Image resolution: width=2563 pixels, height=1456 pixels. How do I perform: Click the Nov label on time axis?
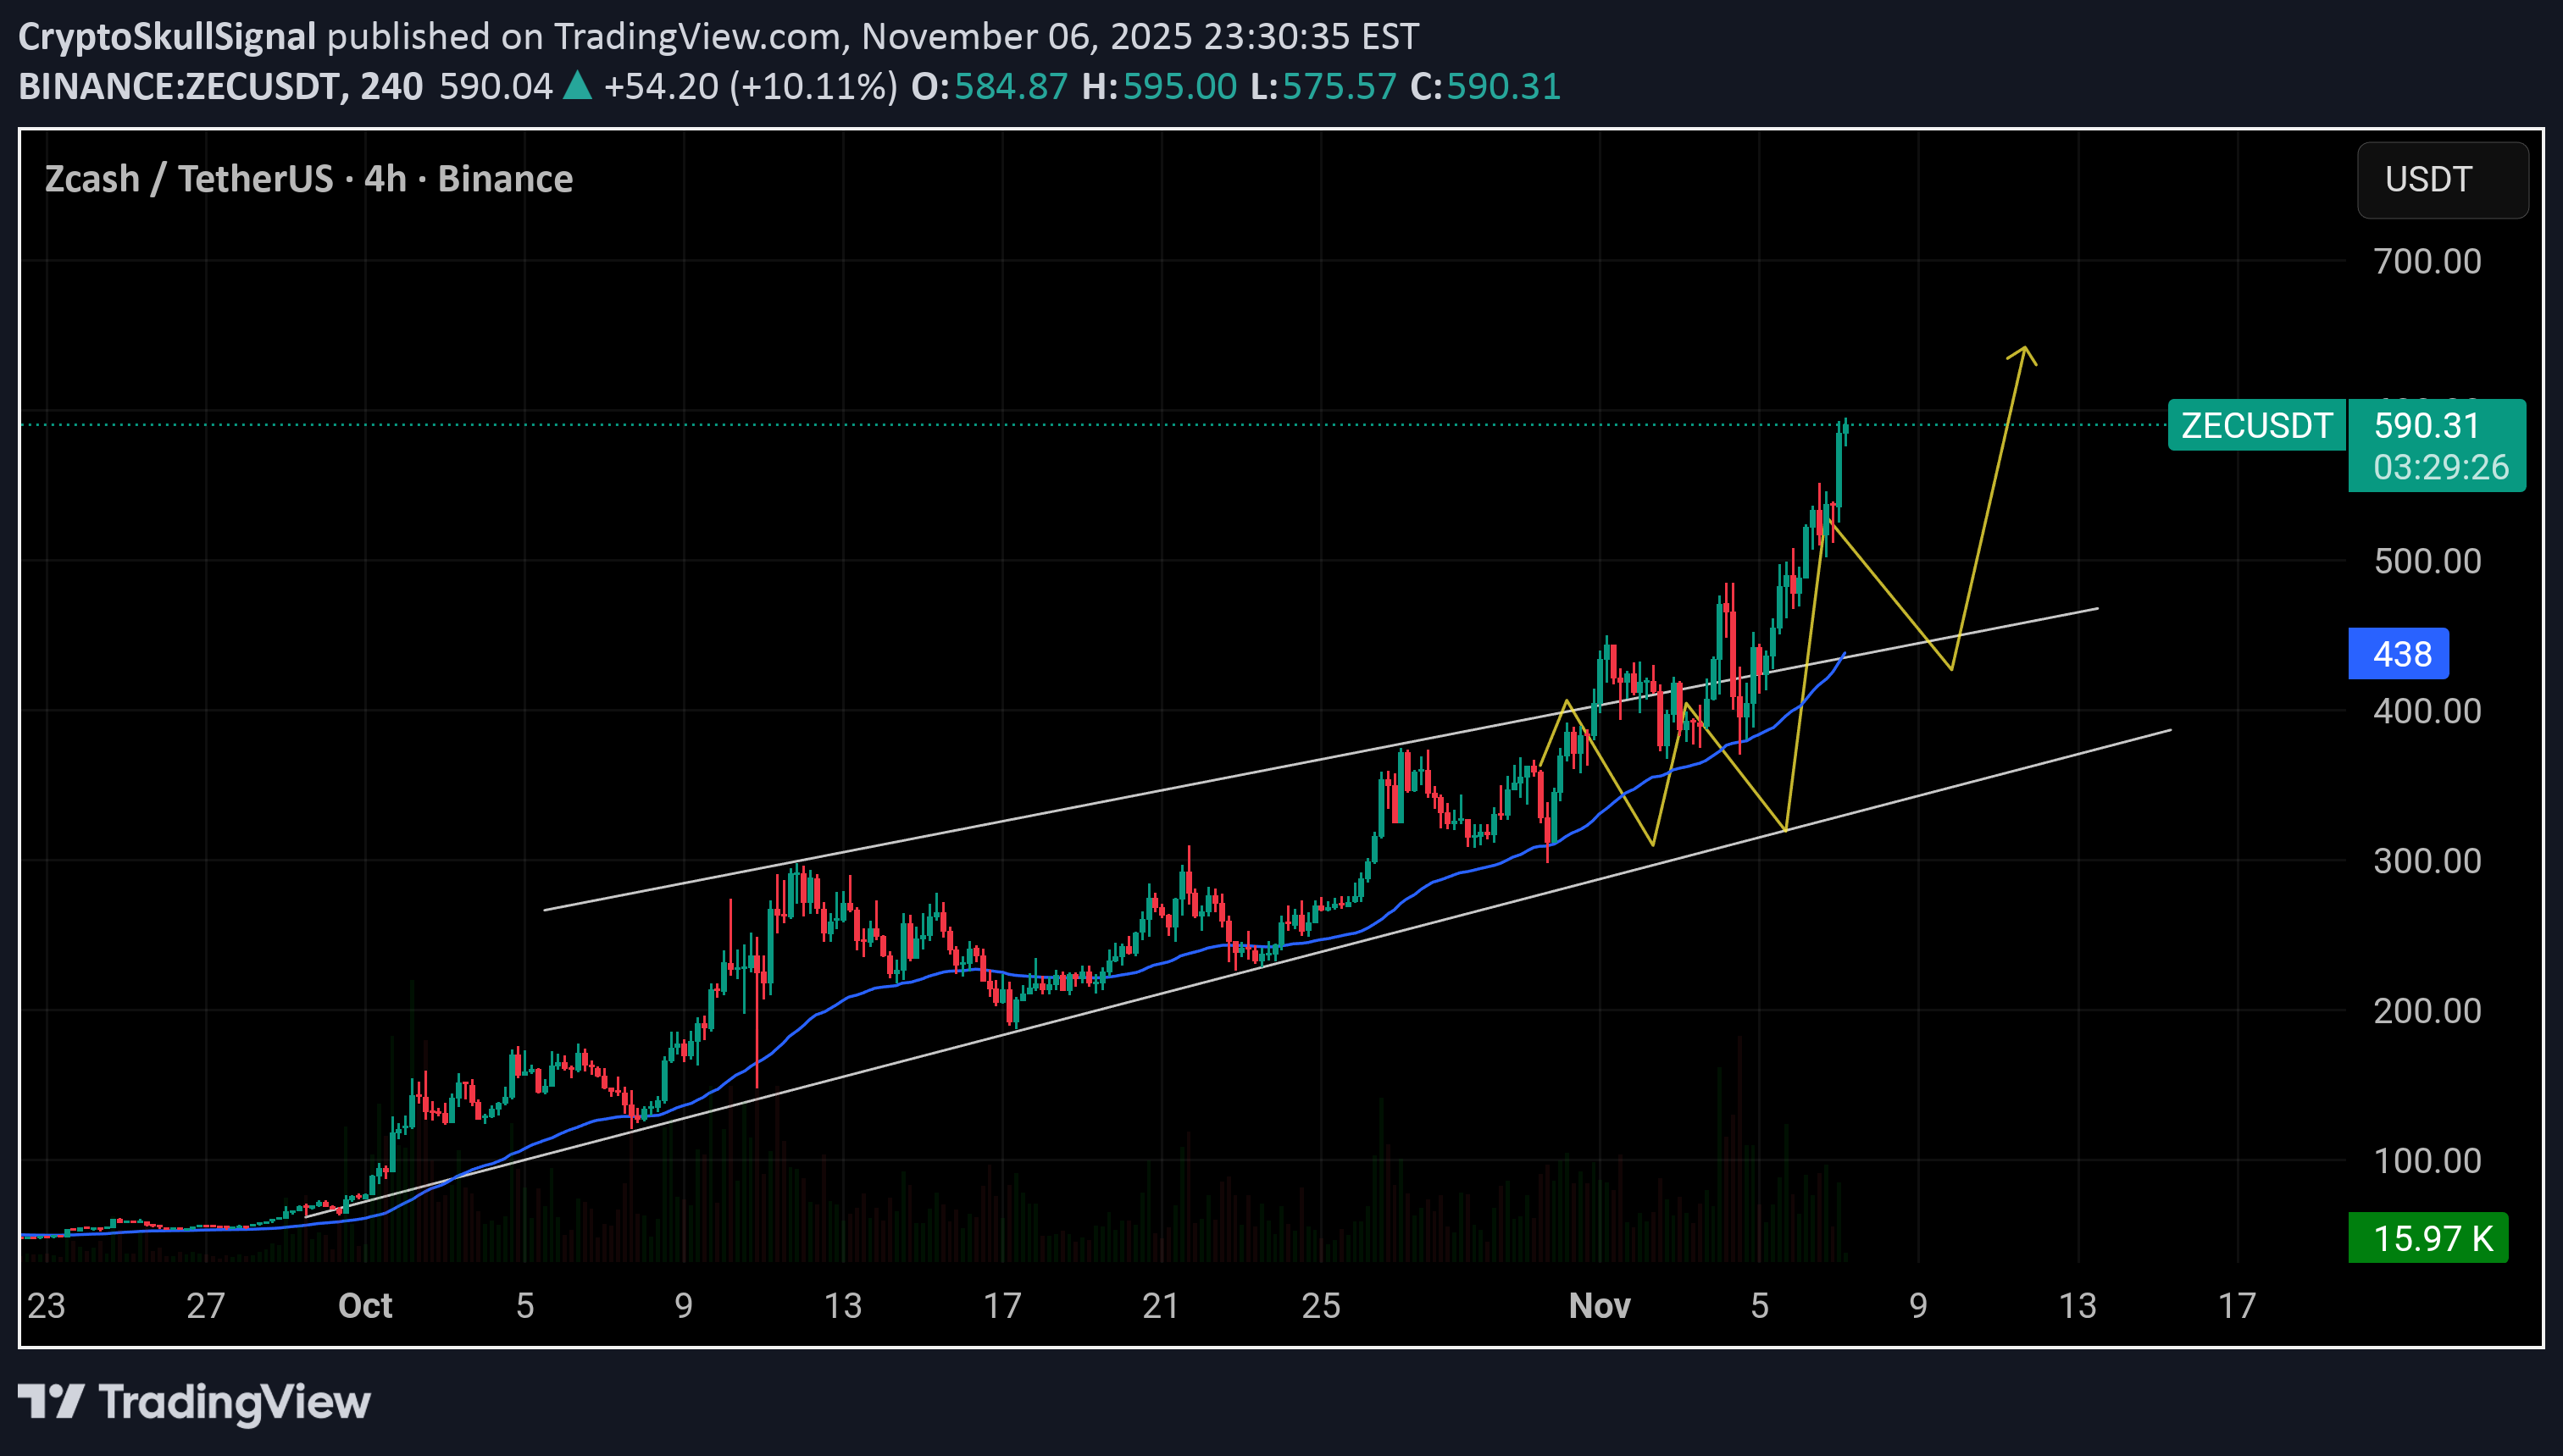(x=1599, y=1305)
